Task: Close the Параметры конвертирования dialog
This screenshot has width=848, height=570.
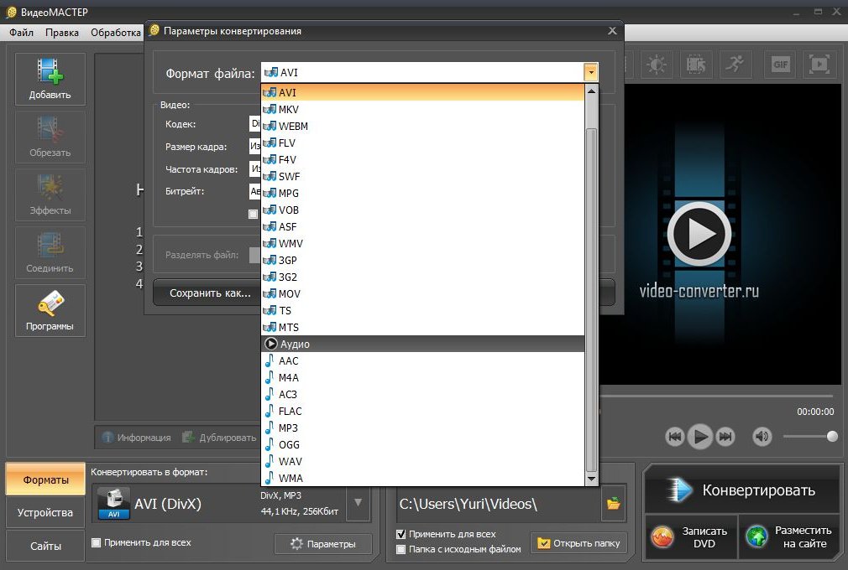Action: [612, 31]
